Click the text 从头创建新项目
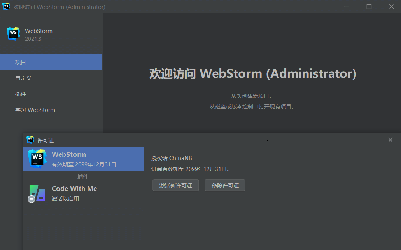 (251, 96)
